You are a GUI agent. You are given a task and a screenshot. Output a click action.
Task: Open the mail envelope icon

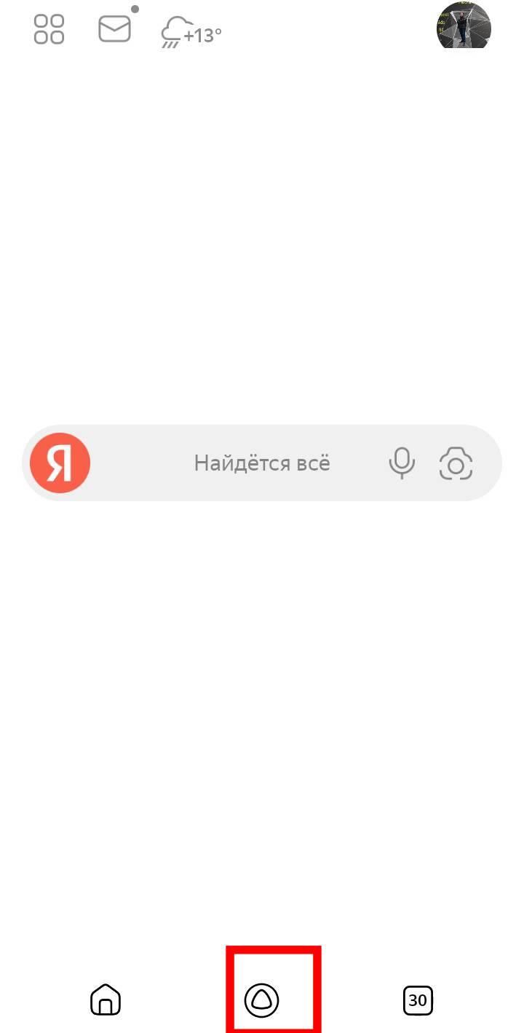tap(115, 29)
